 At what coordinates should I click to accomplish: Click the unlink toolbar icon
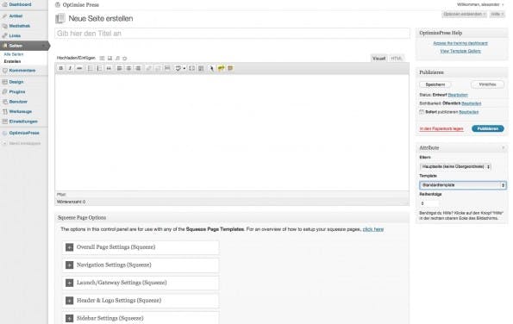(158, 68)
